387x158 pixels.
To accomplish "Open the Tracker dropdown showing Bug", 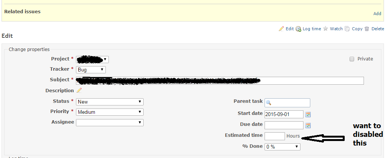I will [x=91, y=70].
